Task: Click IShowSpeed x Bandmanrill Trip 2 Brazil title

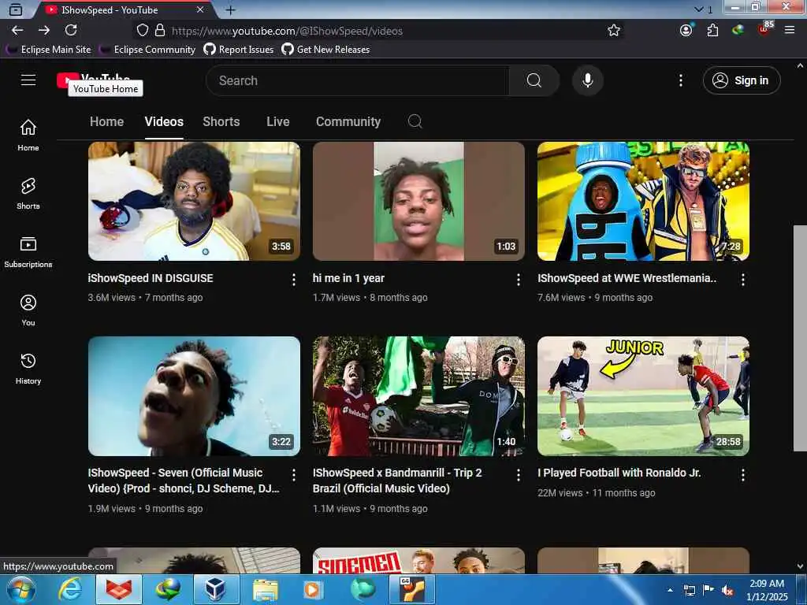Action: coord(397,481)
